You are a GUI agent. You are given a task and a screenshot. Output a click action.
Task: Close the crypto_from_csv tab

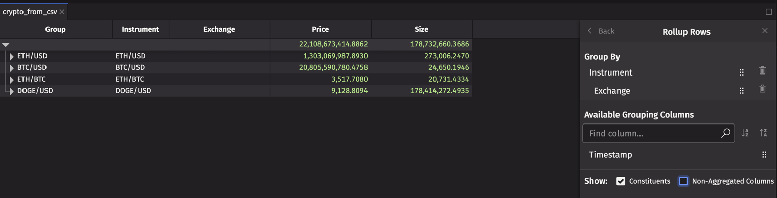click(x=62, y=12)
